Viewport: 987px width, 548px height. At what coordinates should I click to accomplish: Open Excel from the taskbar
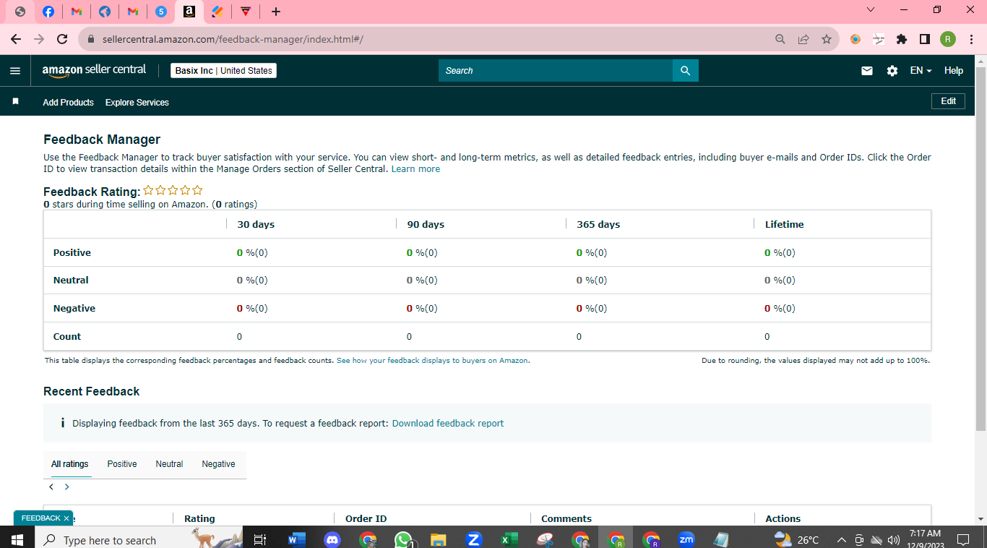click(509, 539)
